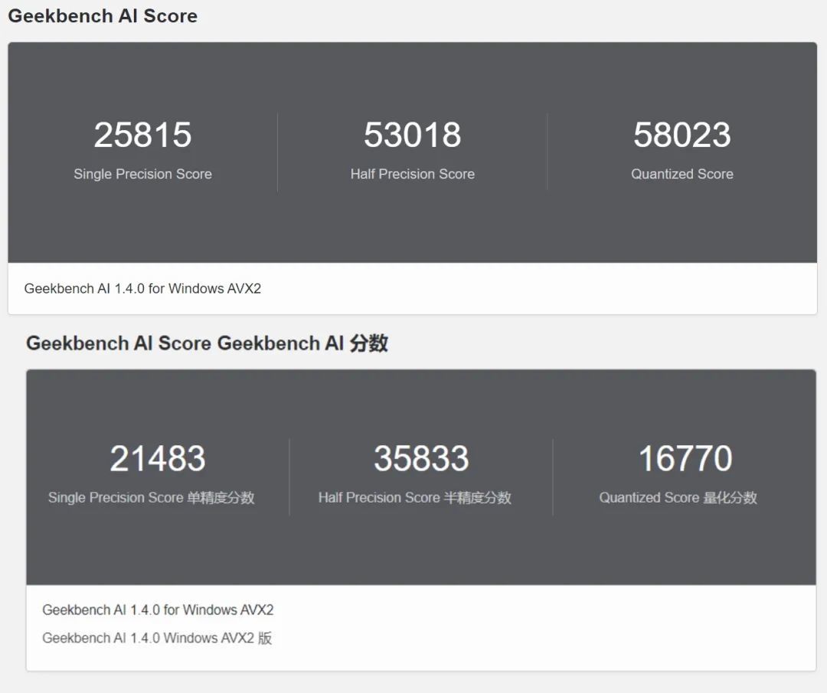This screenshot has height=693, width=827.
Task: Click the 'Geekbench AI Score Geekbench AI 分数' heading
Action: 207,343
